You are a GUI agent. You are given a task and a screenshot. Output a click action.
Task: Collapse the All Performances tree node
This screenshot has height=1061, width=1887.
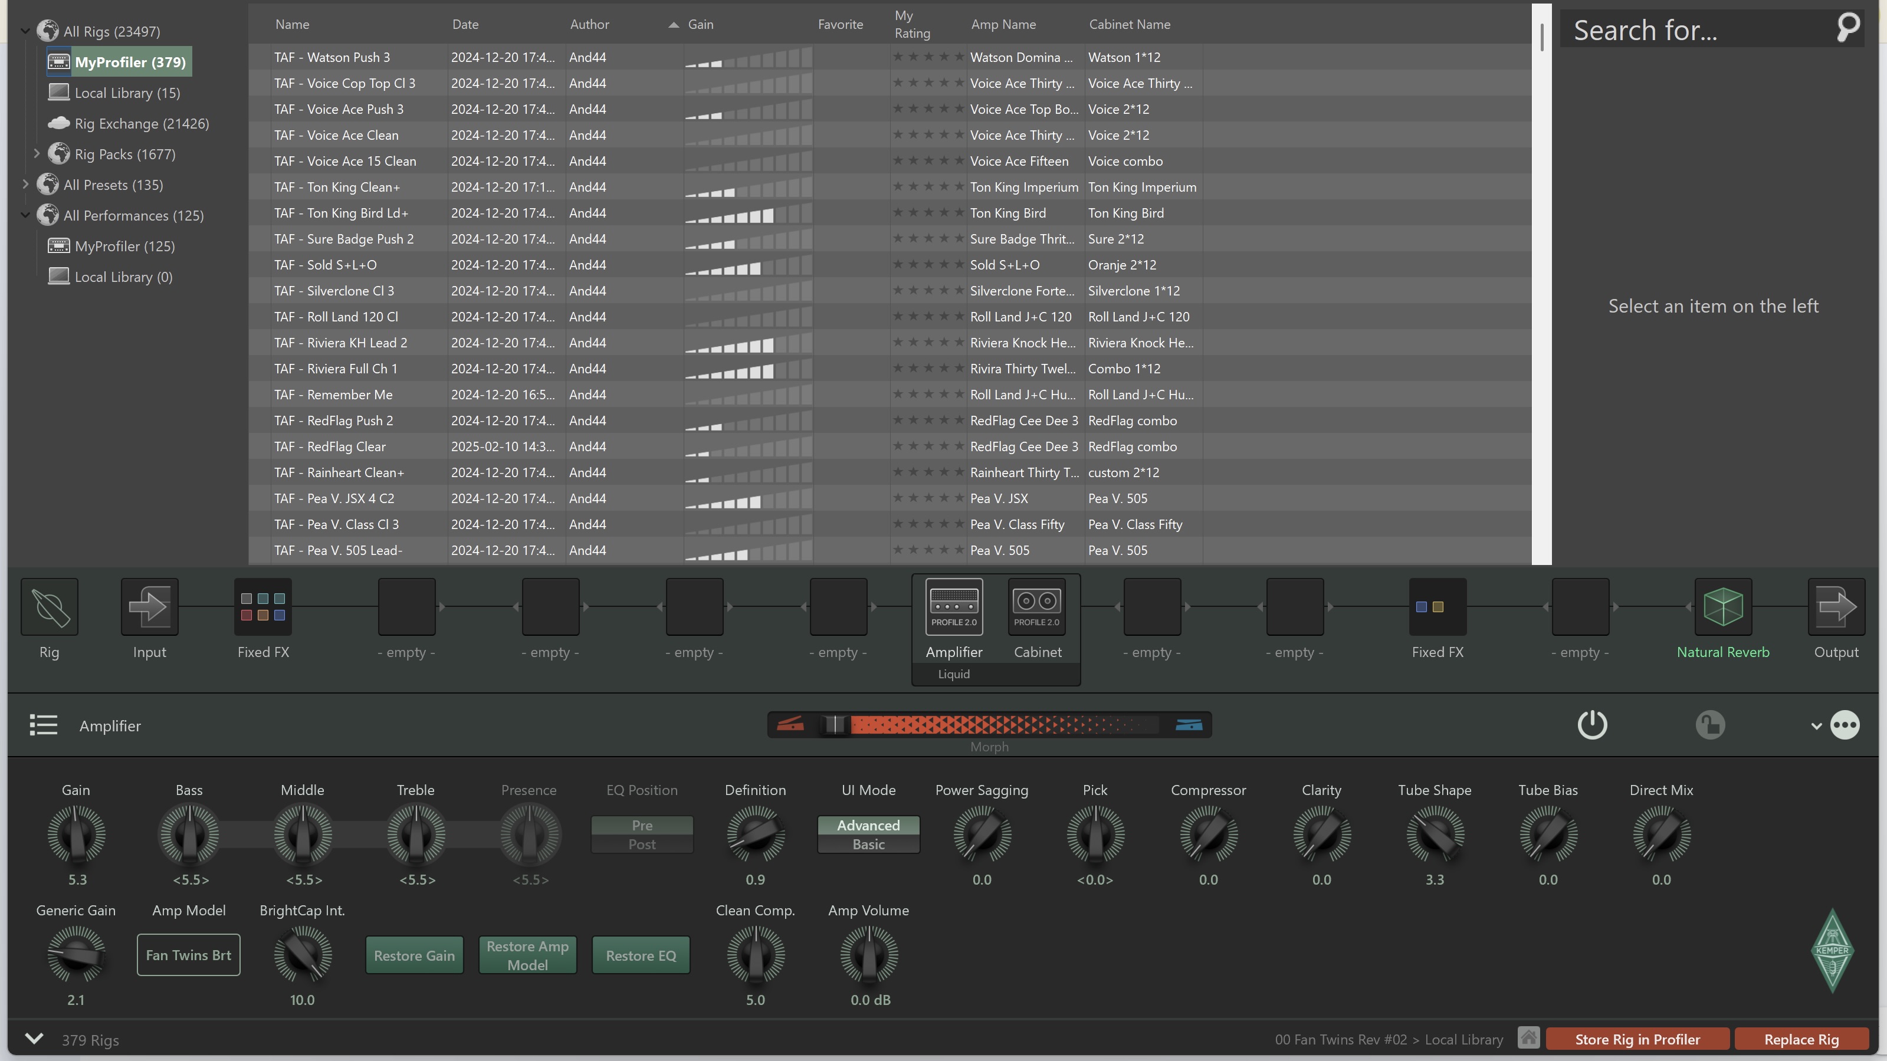25,215
